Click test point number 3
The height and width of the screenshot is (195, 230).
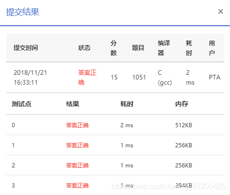coord(14,186)
